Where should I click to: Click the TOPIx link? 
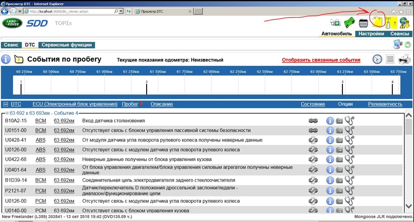[x=63, y=23]
